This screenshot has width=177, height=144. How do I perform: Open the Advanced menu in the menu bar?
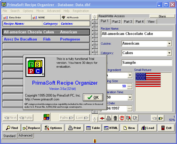point(54,11)
